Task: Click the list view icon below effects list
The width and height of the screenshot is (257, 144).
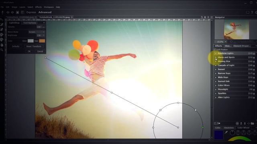Action: [x=218, y=124]
